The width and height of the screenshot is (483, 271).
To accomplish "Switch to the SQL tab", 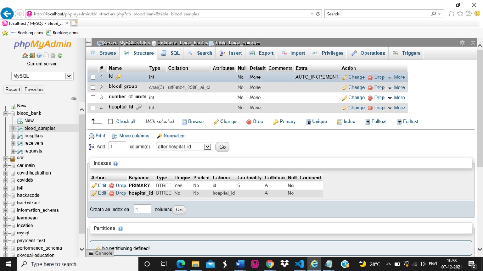I will (171, 53).
